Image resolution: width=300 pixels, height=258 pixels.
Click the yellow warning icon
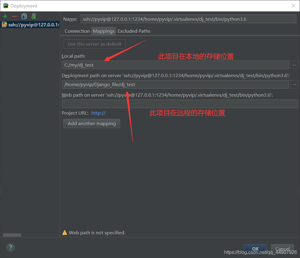(64, 232)
